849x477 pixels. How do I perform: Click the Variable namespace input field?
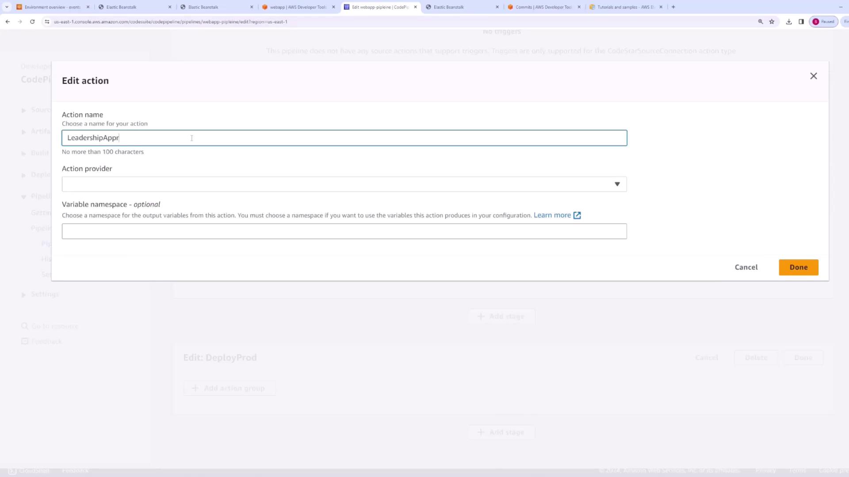pyautogui.click(x=344, y=231)
